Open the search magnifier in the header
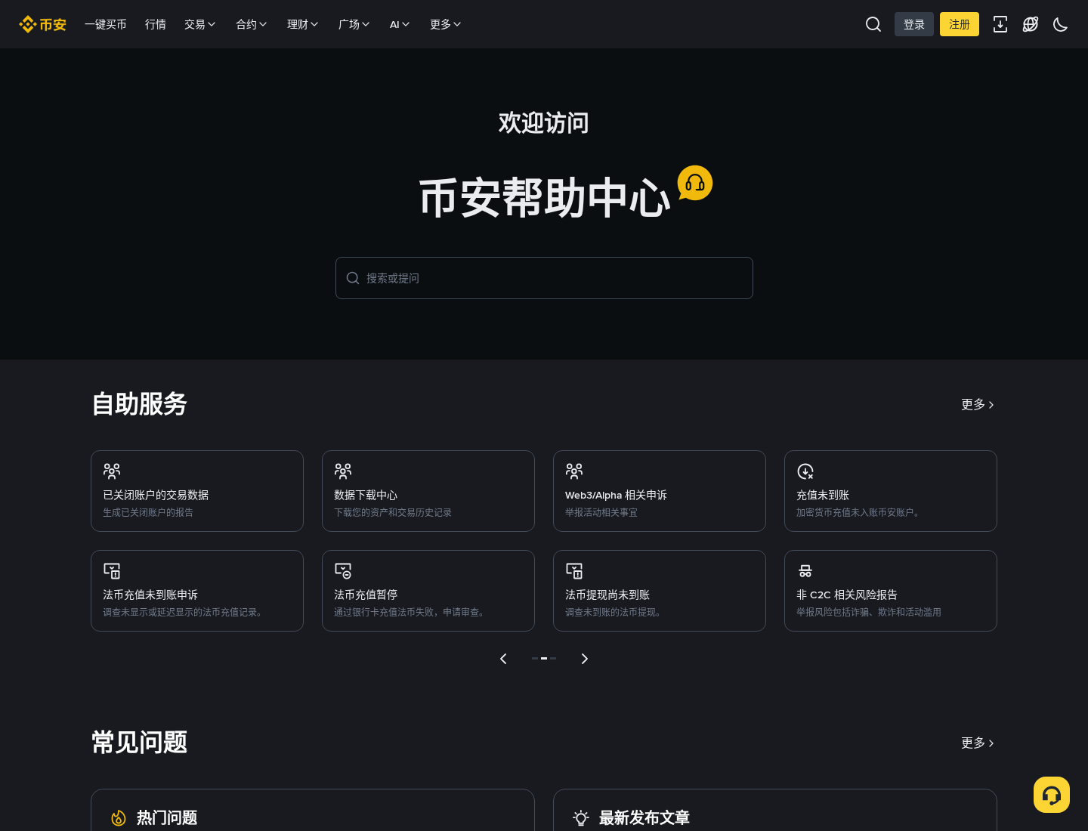 (873, 24)
